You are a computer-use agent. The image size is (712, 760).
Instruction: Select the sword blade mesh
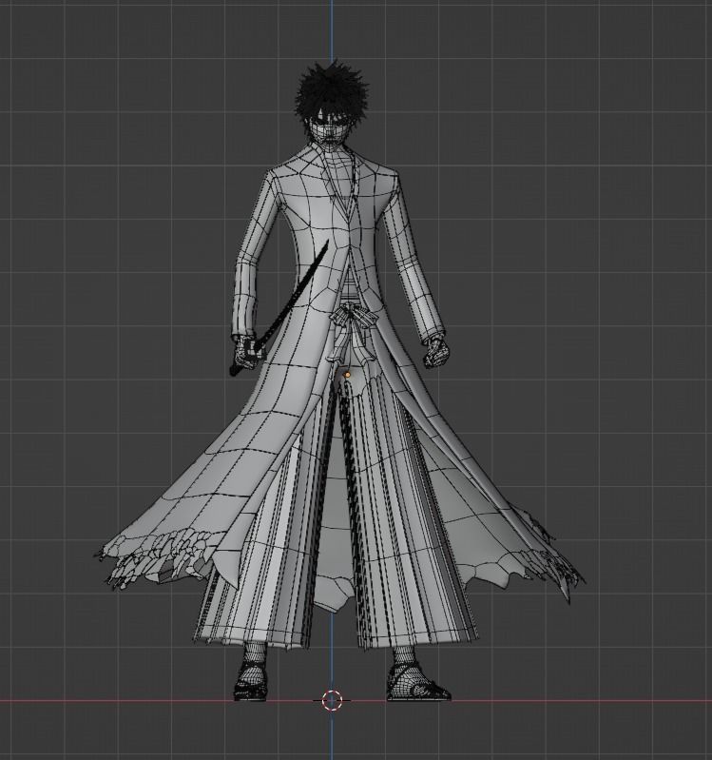(294, 292)
